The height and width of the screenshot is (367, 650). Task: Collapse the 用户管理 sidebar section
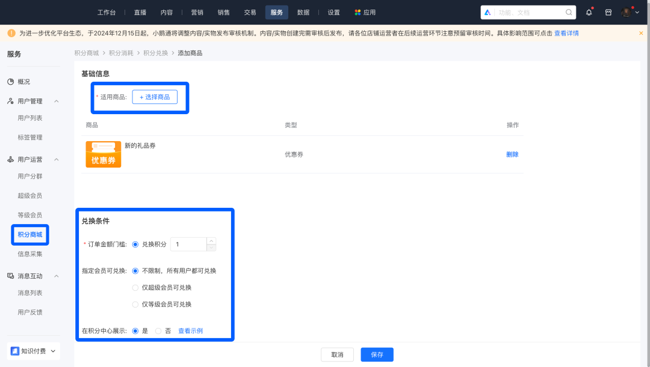[x=57, y=102]
